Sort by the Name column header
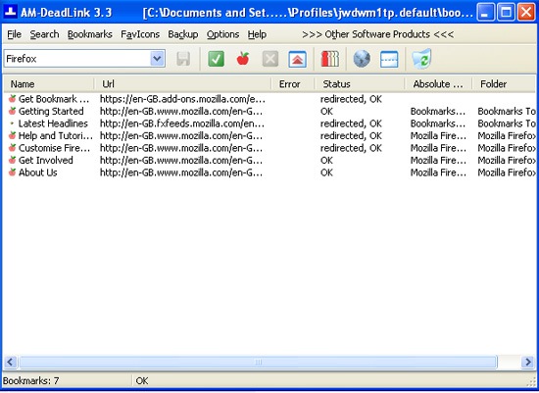 [x=49, y=84]
